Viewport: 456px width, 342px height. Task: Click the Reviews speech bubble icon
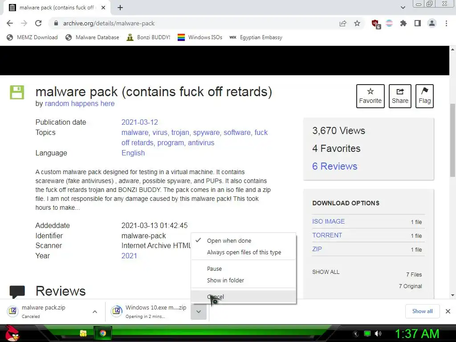[x=17, y=291]
